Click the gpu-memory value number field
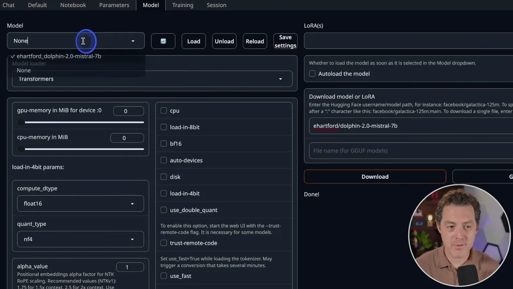The image size is (513, 289). [129, 111]
